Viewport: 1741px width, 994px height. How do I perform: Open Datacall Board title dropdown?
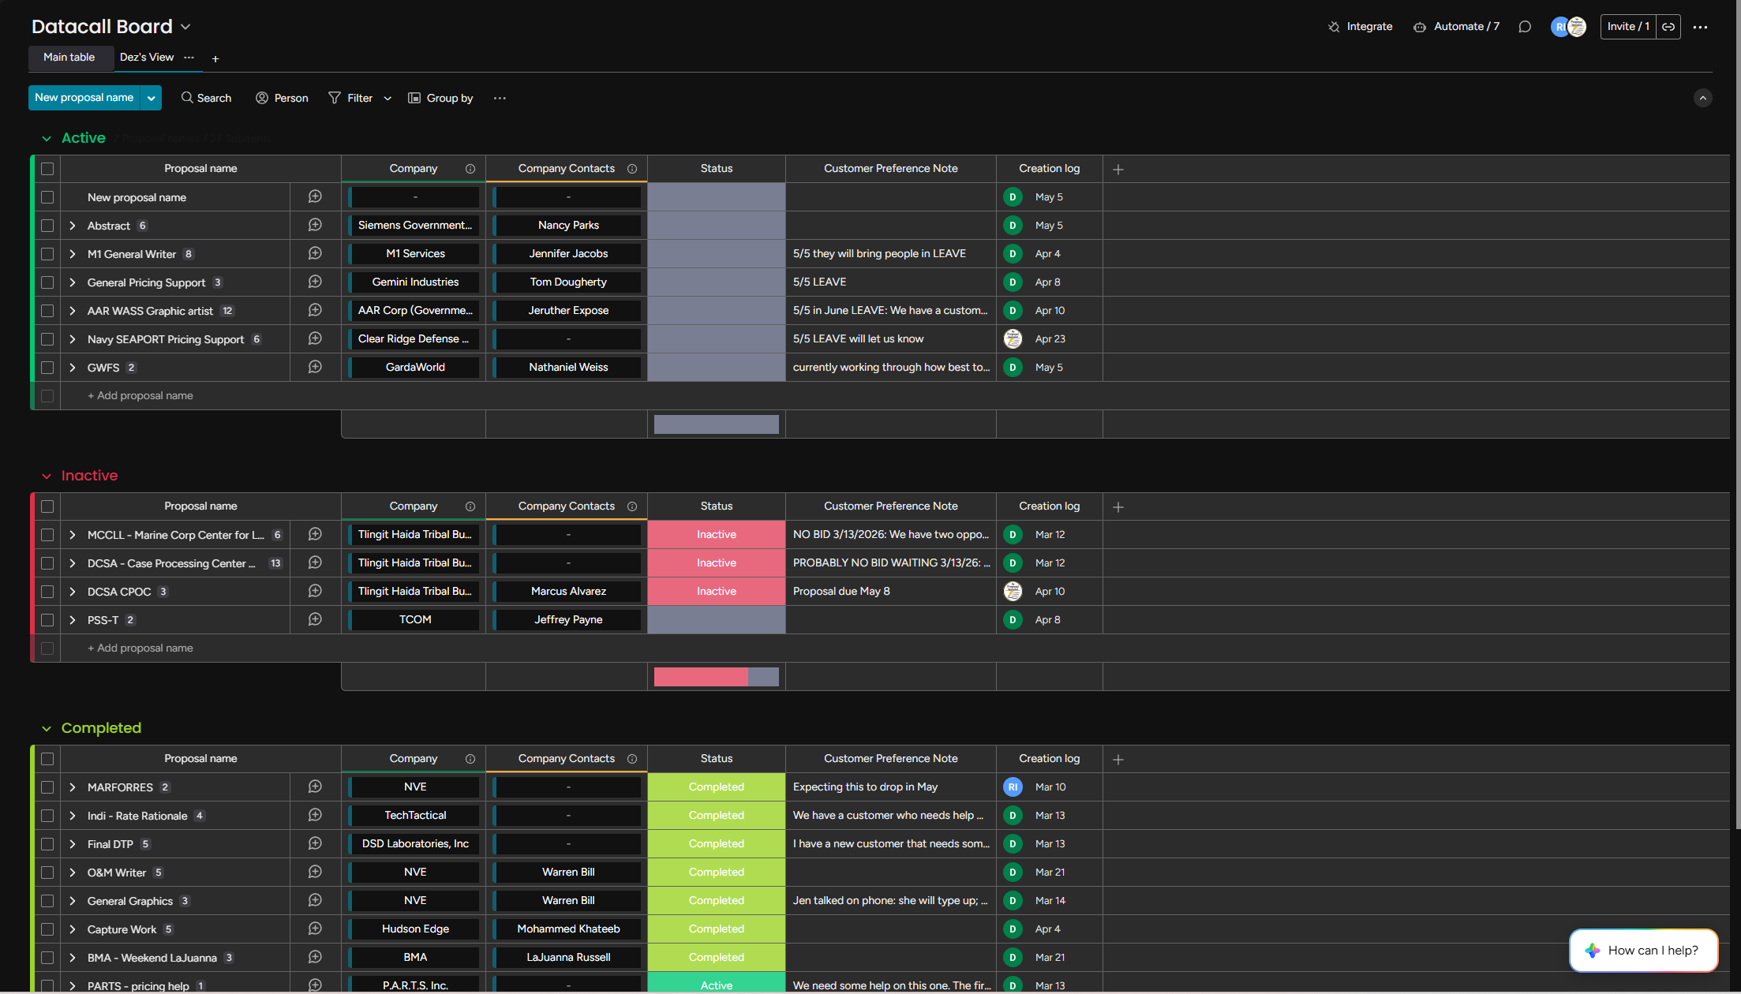tap(185, 27)
